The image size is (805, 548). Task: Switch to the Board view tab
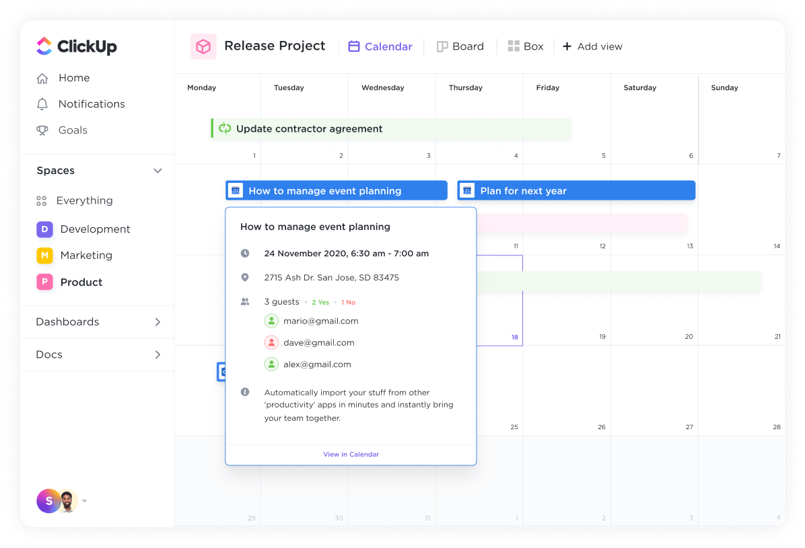[x=460, y=46]
